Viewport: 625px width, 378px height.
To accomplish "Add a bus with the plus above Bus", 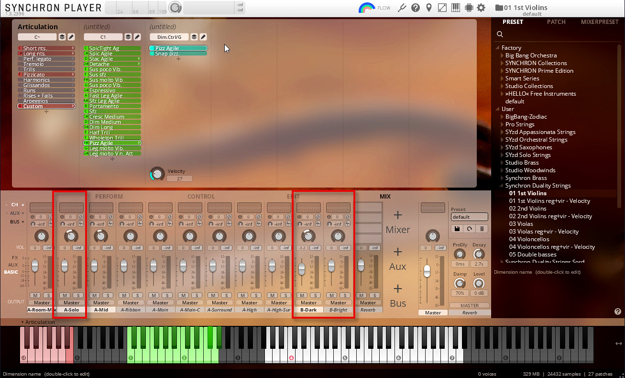I will [398, 289].
